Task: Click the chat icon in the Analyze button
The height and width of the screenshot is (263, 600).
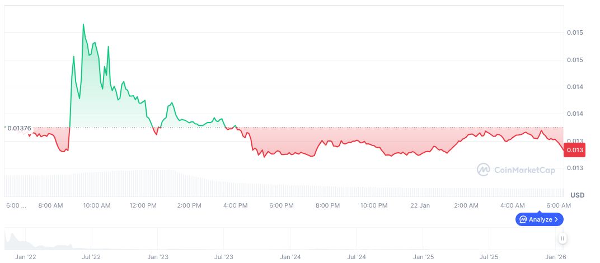Action: tap(523, 219)
